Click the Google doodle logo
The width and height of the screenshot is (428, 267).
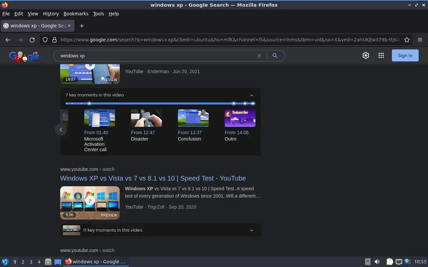pyautogui.click(x=24, y=56)
